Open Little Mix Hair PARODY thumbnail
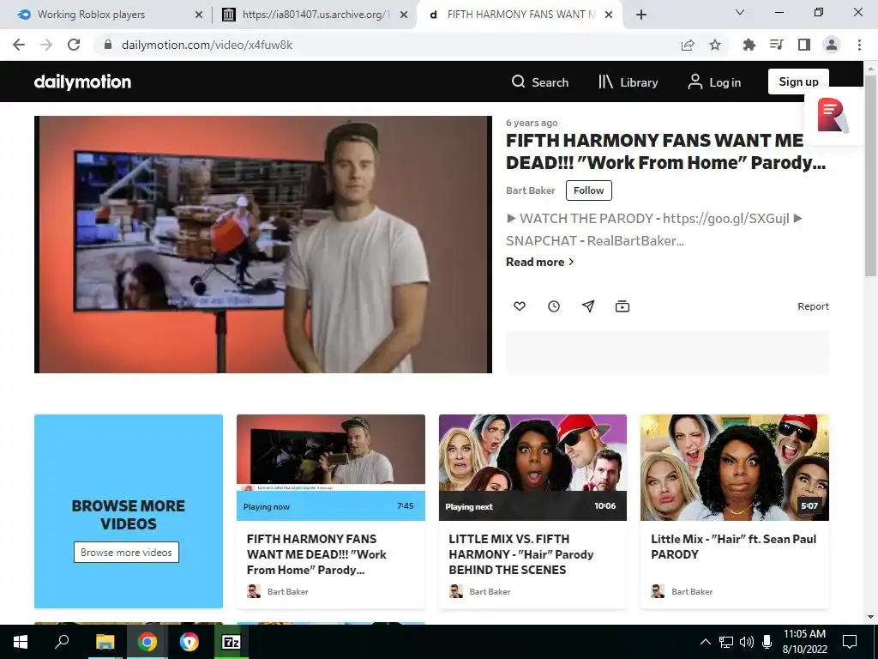 [x=735, y=468]
